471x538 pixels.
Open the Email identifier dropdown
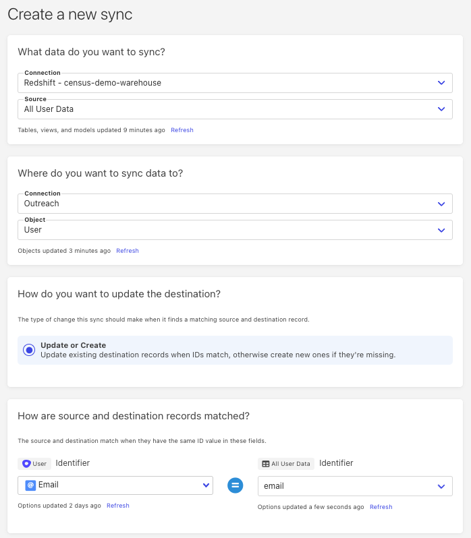(115, 485)
